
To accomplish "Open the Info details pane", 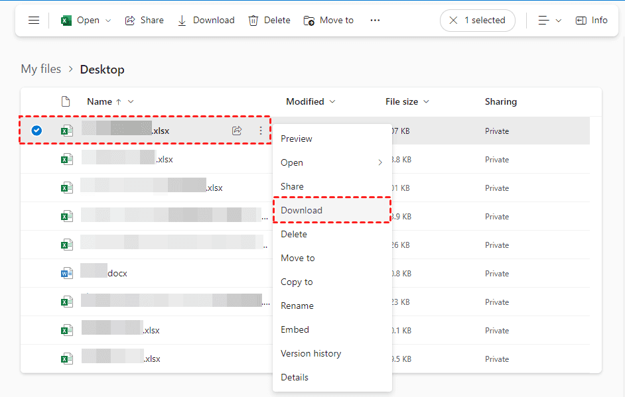I will (592, 21).
